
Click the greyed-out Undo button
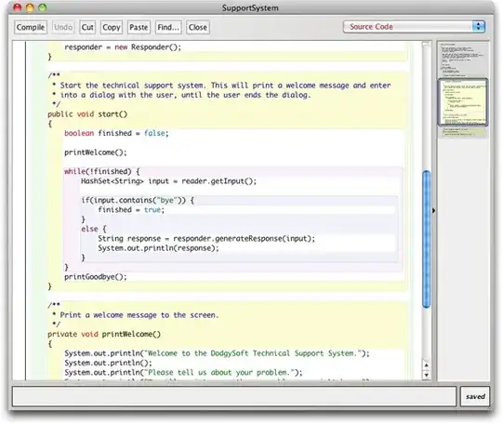63,27
